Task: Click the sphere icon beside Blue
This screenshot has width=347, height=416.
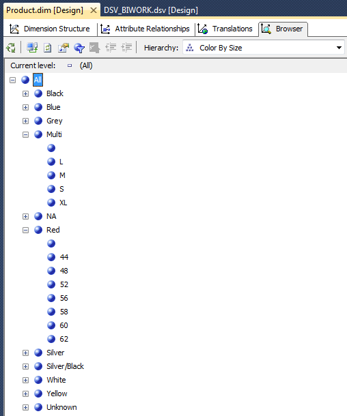Action: click(38, 107)
